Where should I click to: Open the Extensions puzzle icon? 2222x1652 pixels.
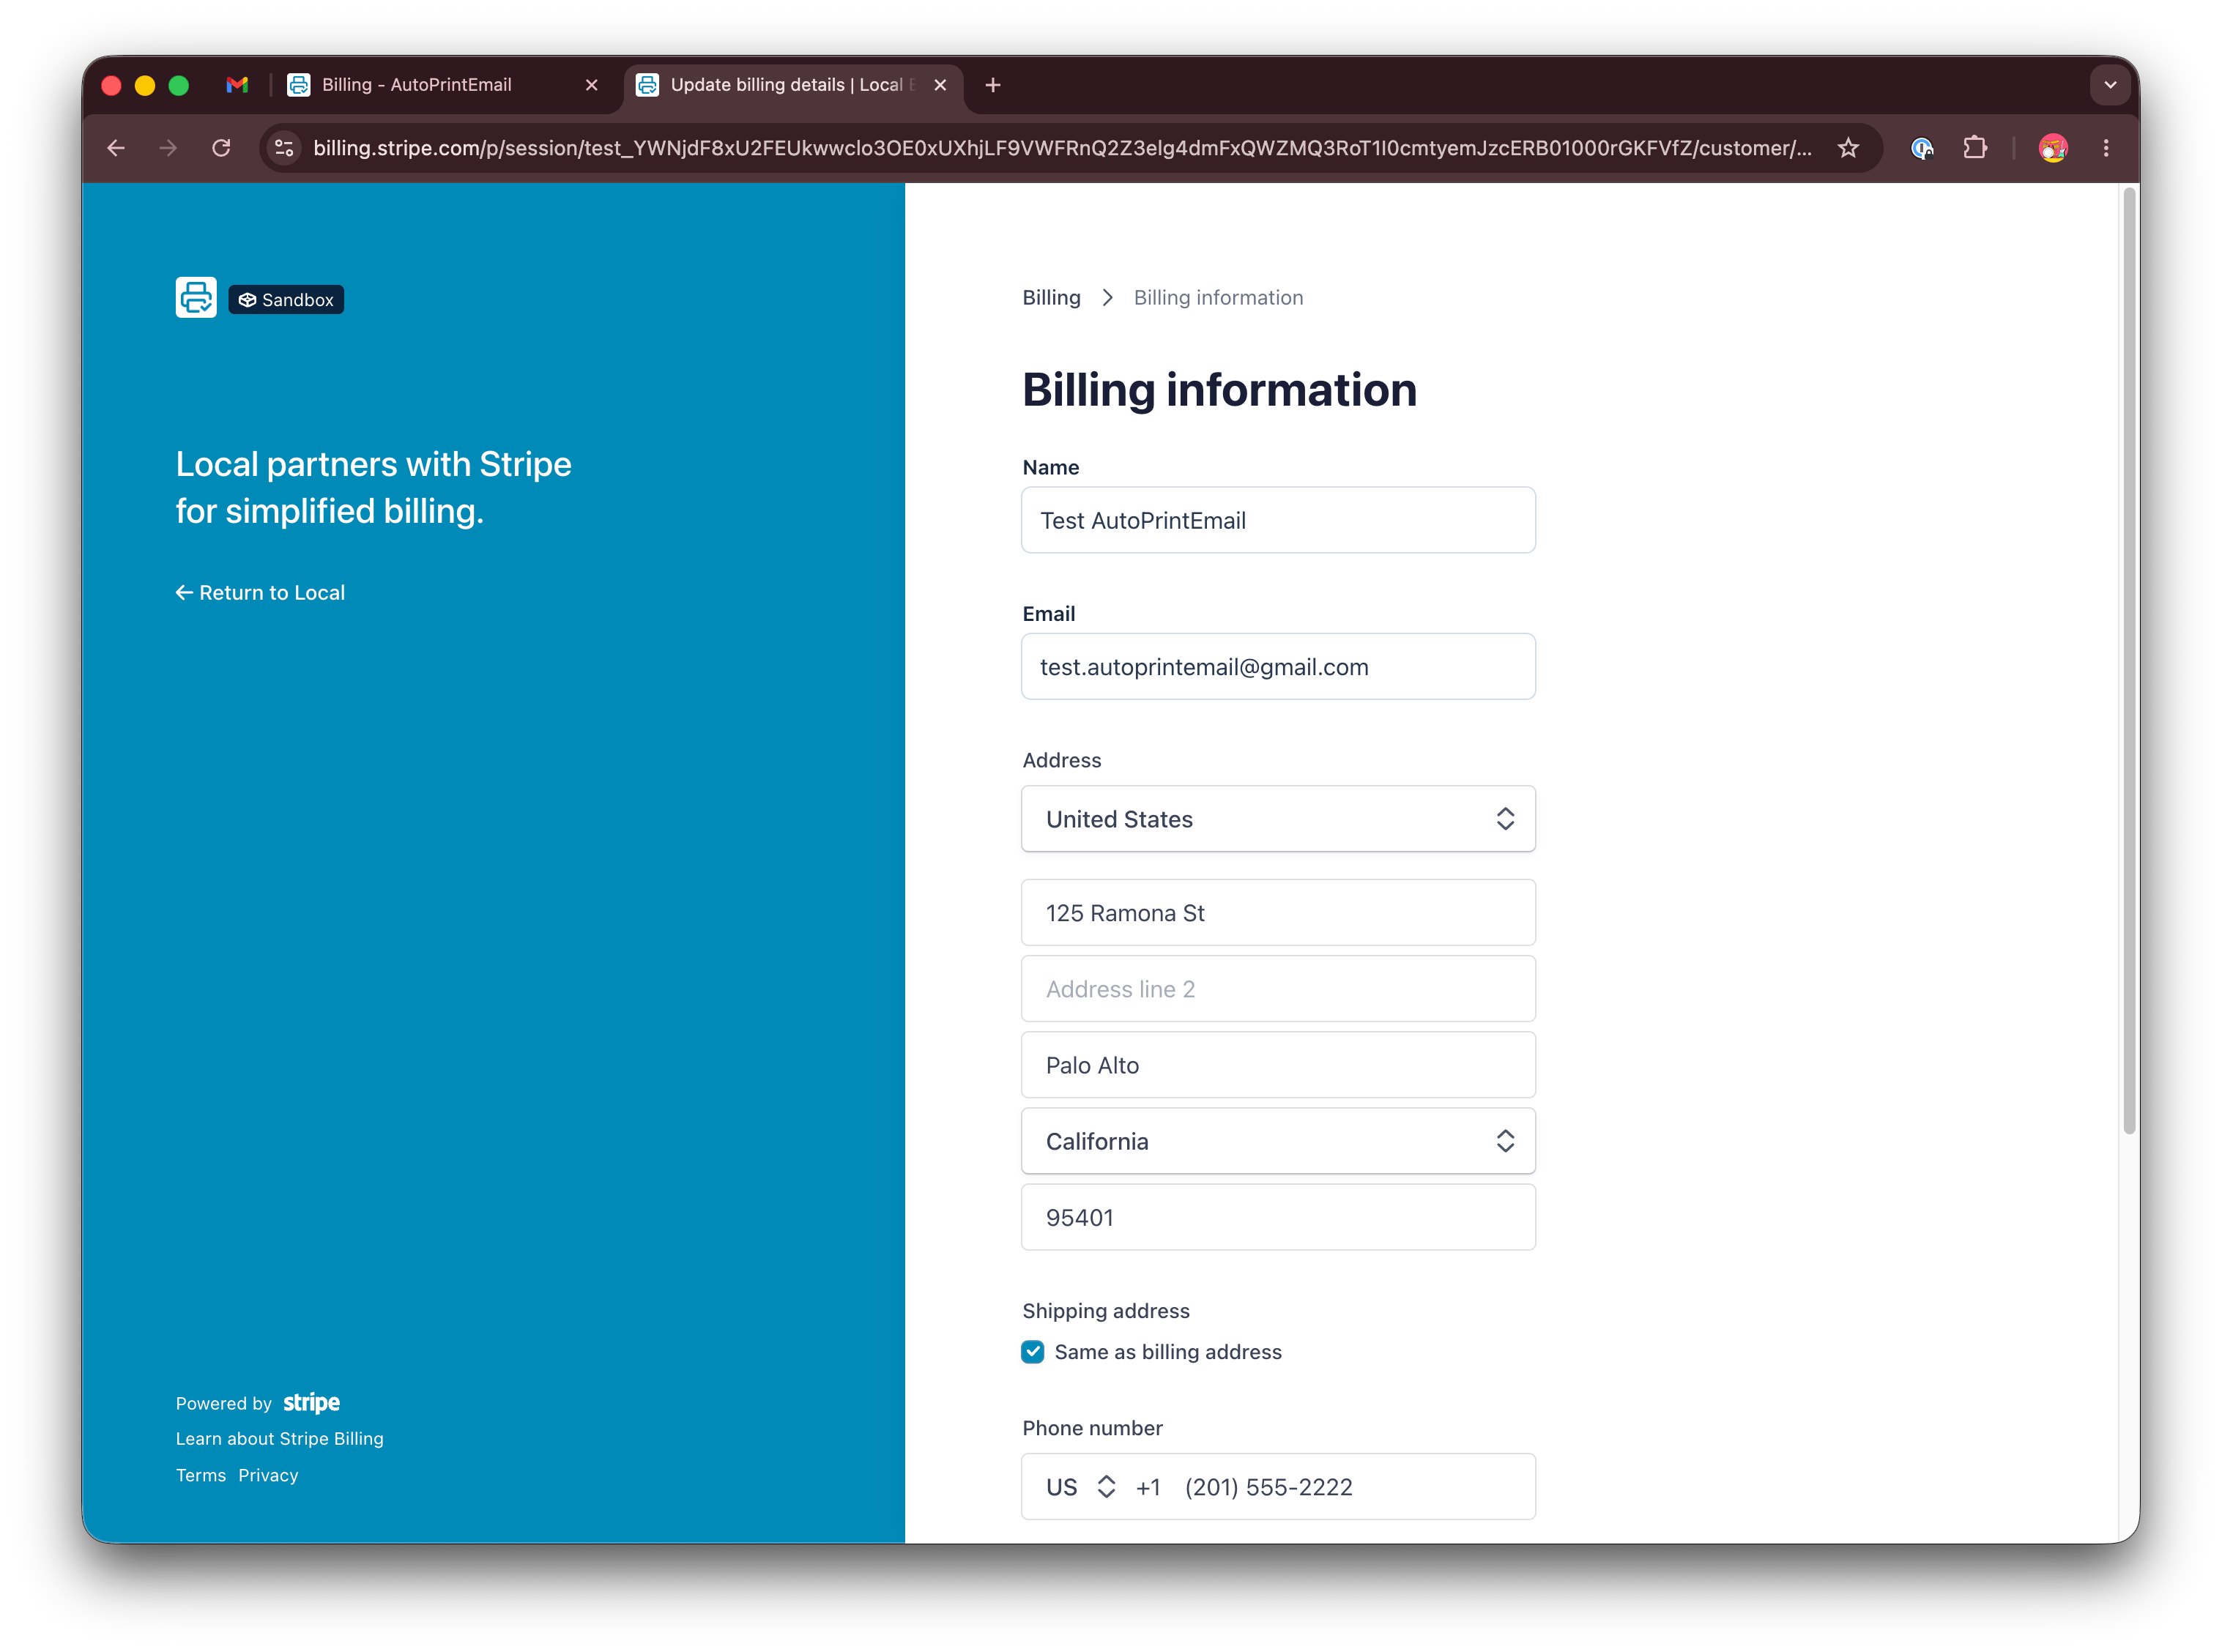click(1975, 148)
